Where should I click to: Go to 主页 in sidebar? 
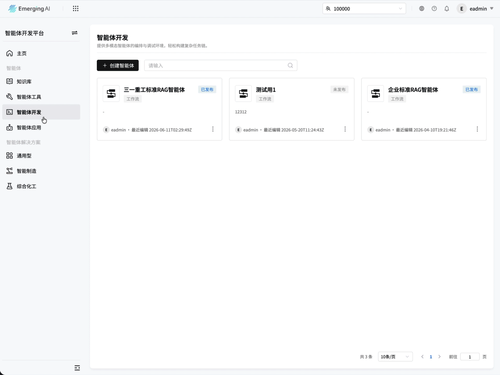coord(41,53)
